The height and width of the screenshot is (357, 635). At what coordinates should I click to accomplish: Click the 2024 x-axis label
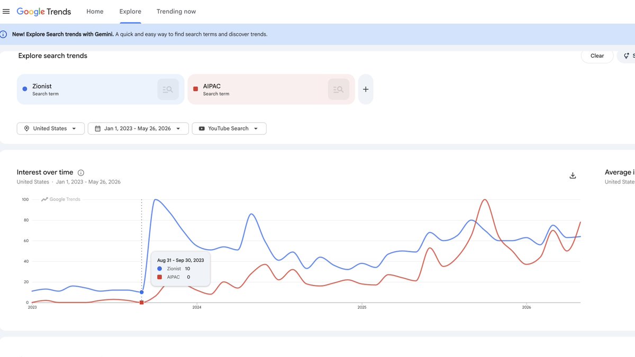[x=197, y=307]
